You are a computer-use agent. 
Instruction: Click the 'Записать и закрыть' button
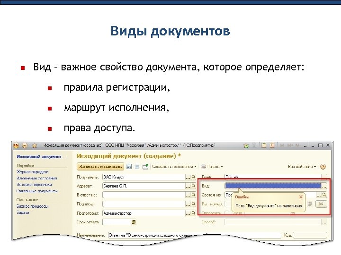tap(100, 167)
